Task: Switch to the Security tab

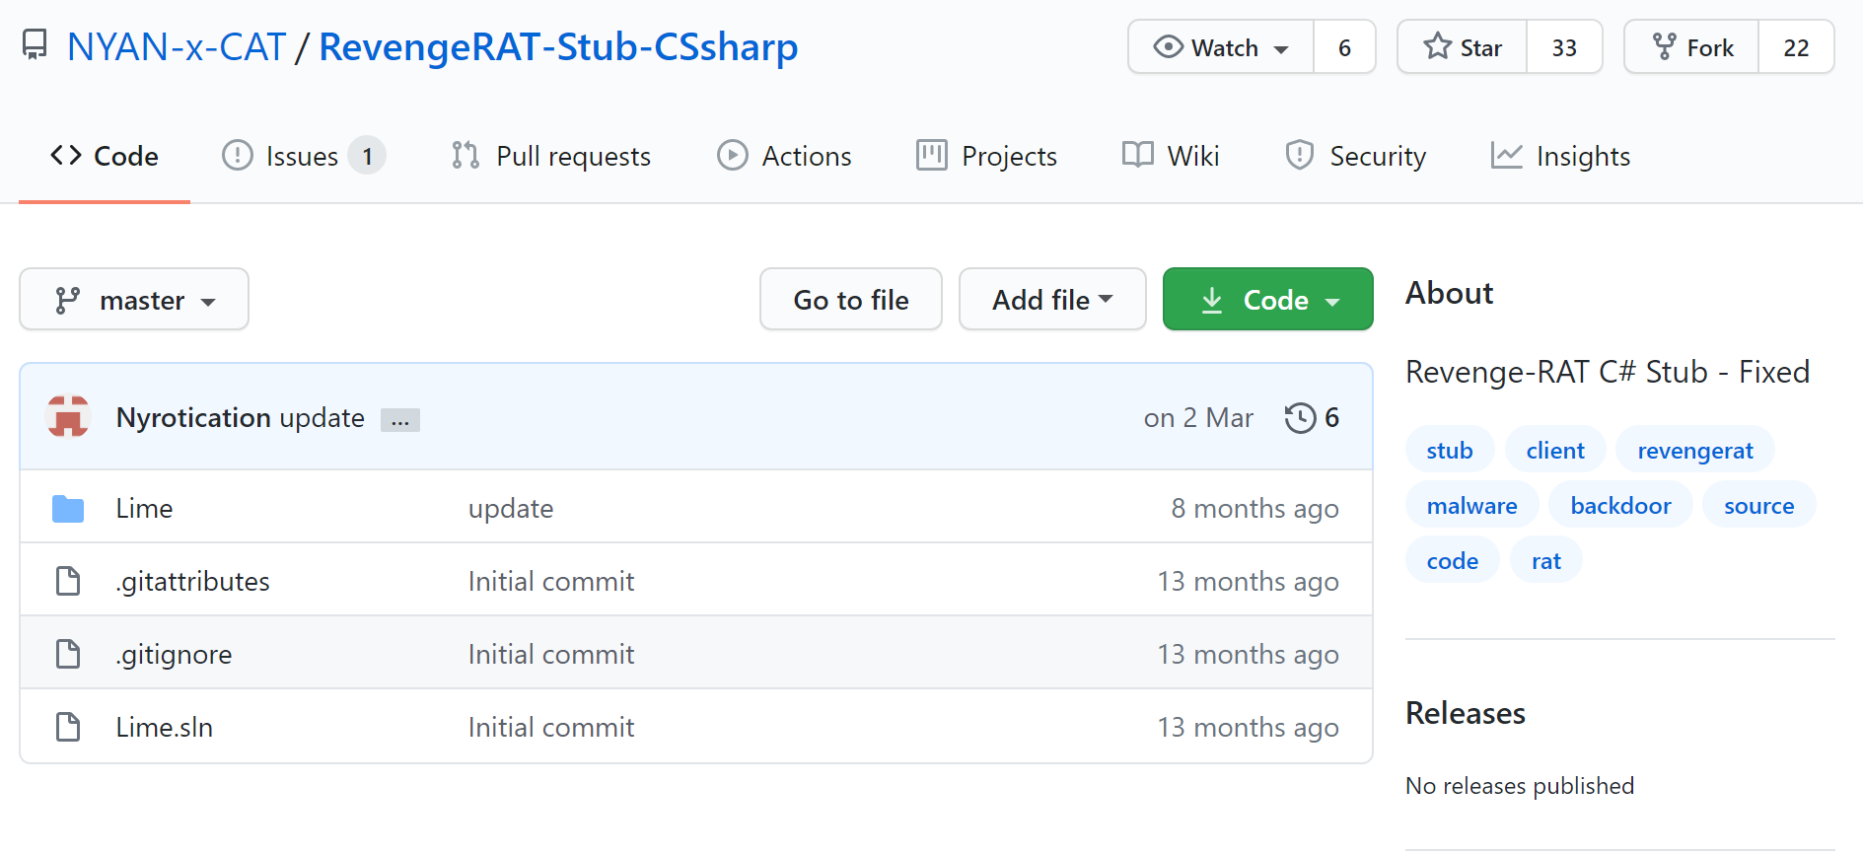Action: (1355, 156)
